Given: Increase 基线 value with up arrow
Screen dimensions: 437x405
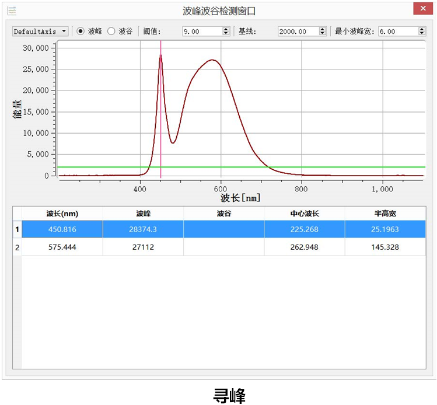Looking at the screenshot, I should (x=321, y=29).
